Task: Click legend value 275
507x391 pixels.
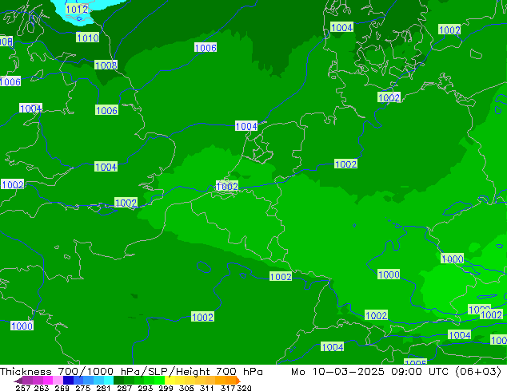Action: click(83, 388)
